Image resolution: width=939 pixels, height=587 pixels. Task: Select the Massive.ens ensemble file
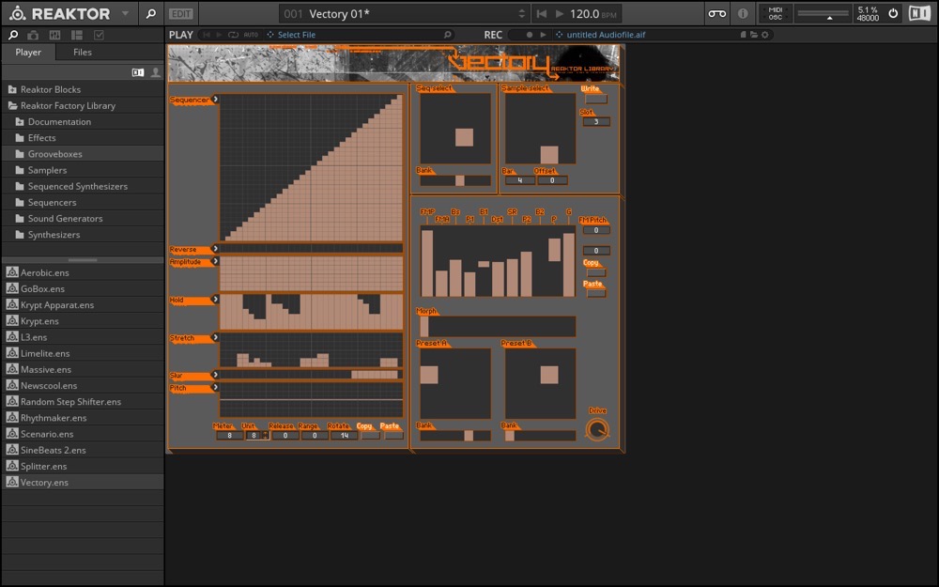83,369
